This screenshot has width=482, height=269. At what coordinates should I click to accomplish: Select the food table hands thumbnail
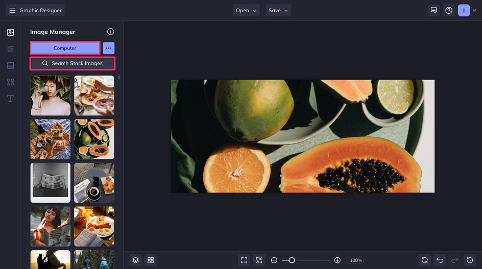94,95
